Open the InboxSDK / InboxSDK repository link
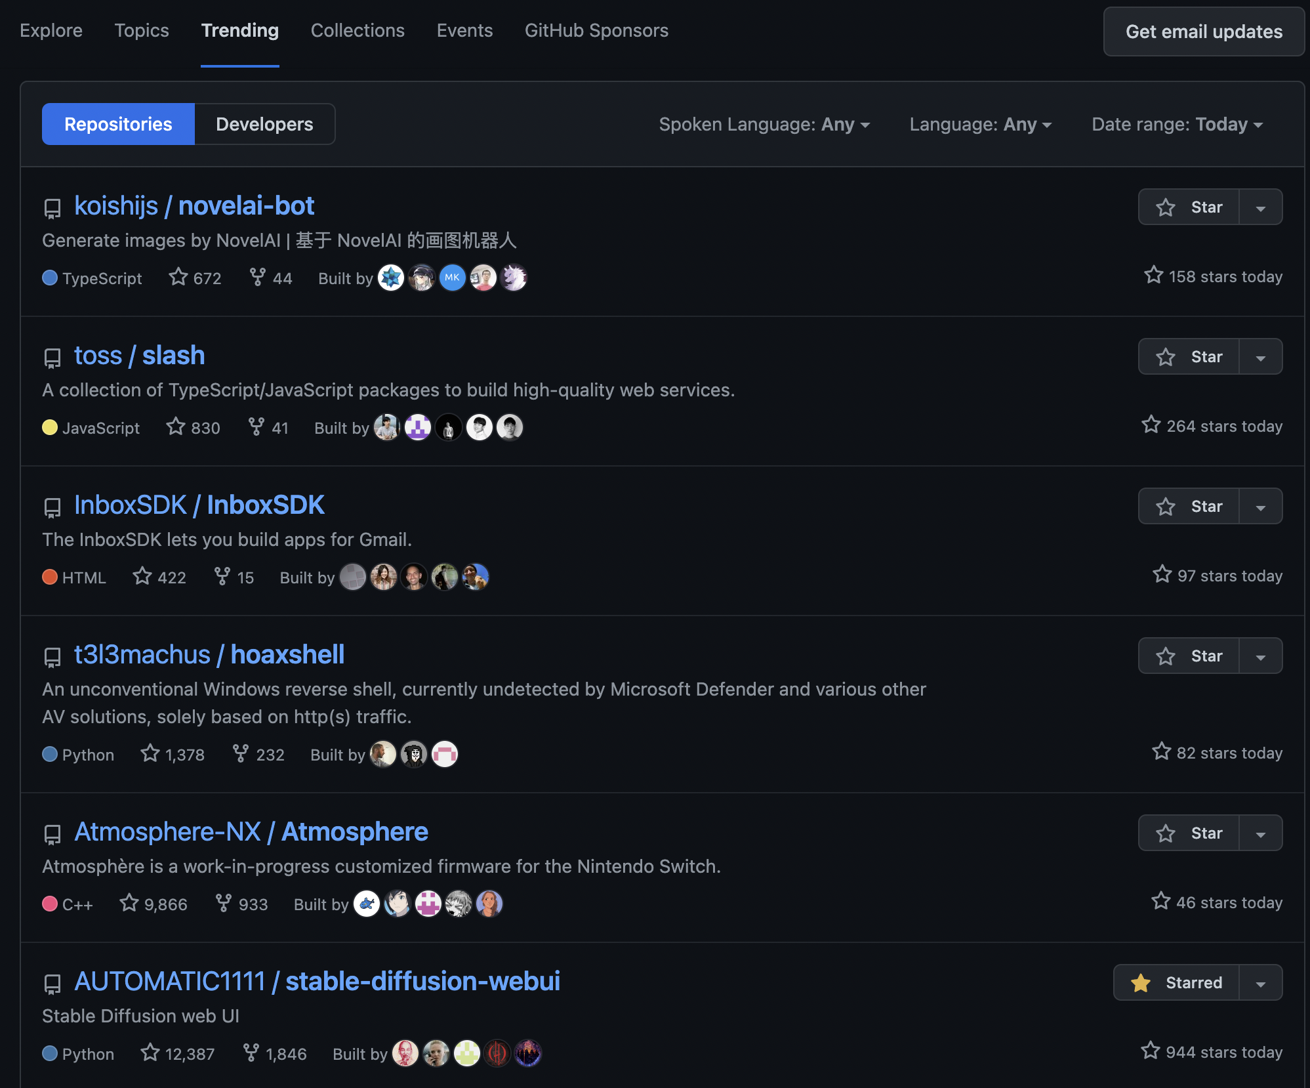 pyautogui.click(x=199, y=505)
